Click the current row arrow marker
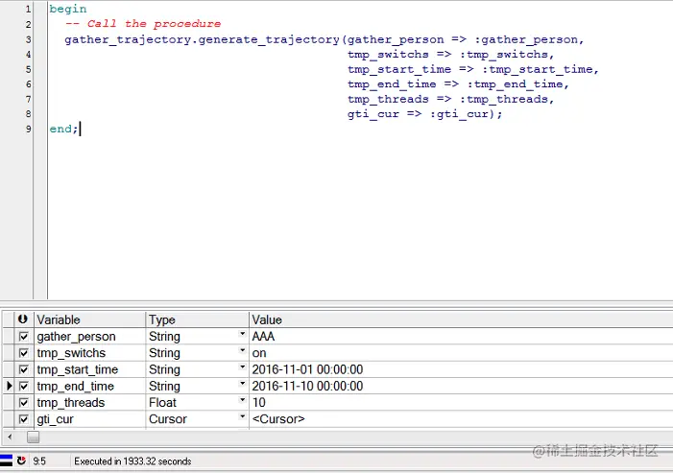Image resolution: width=673 pixels, height=473 pixels. (10, 386)
